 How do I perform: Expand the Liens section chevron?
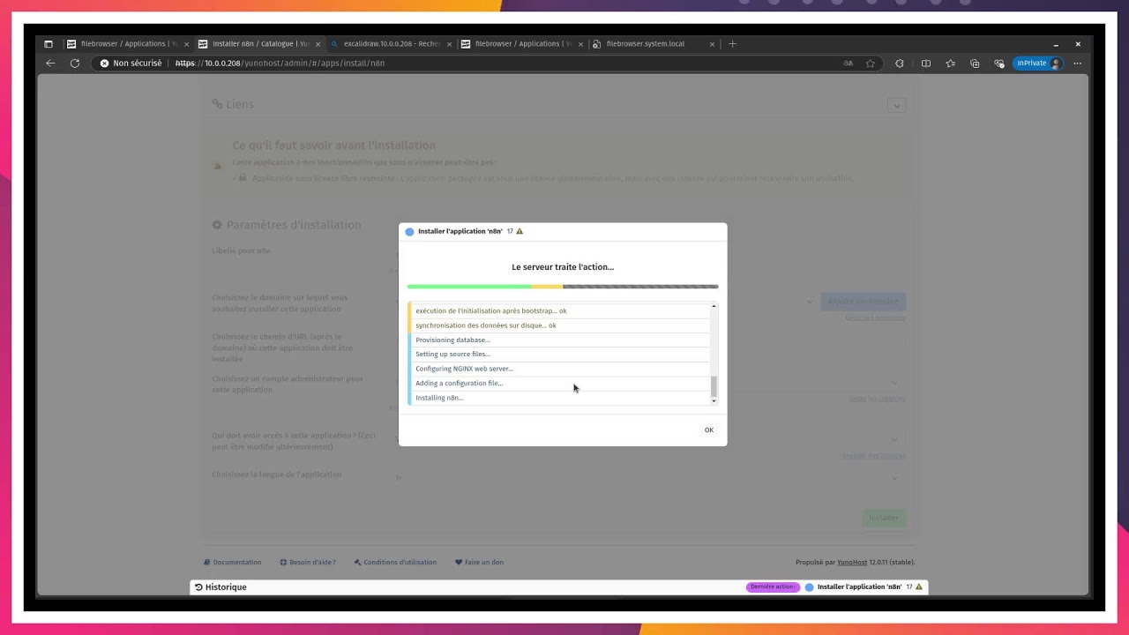pyautogui.click(x=896, y=106)
